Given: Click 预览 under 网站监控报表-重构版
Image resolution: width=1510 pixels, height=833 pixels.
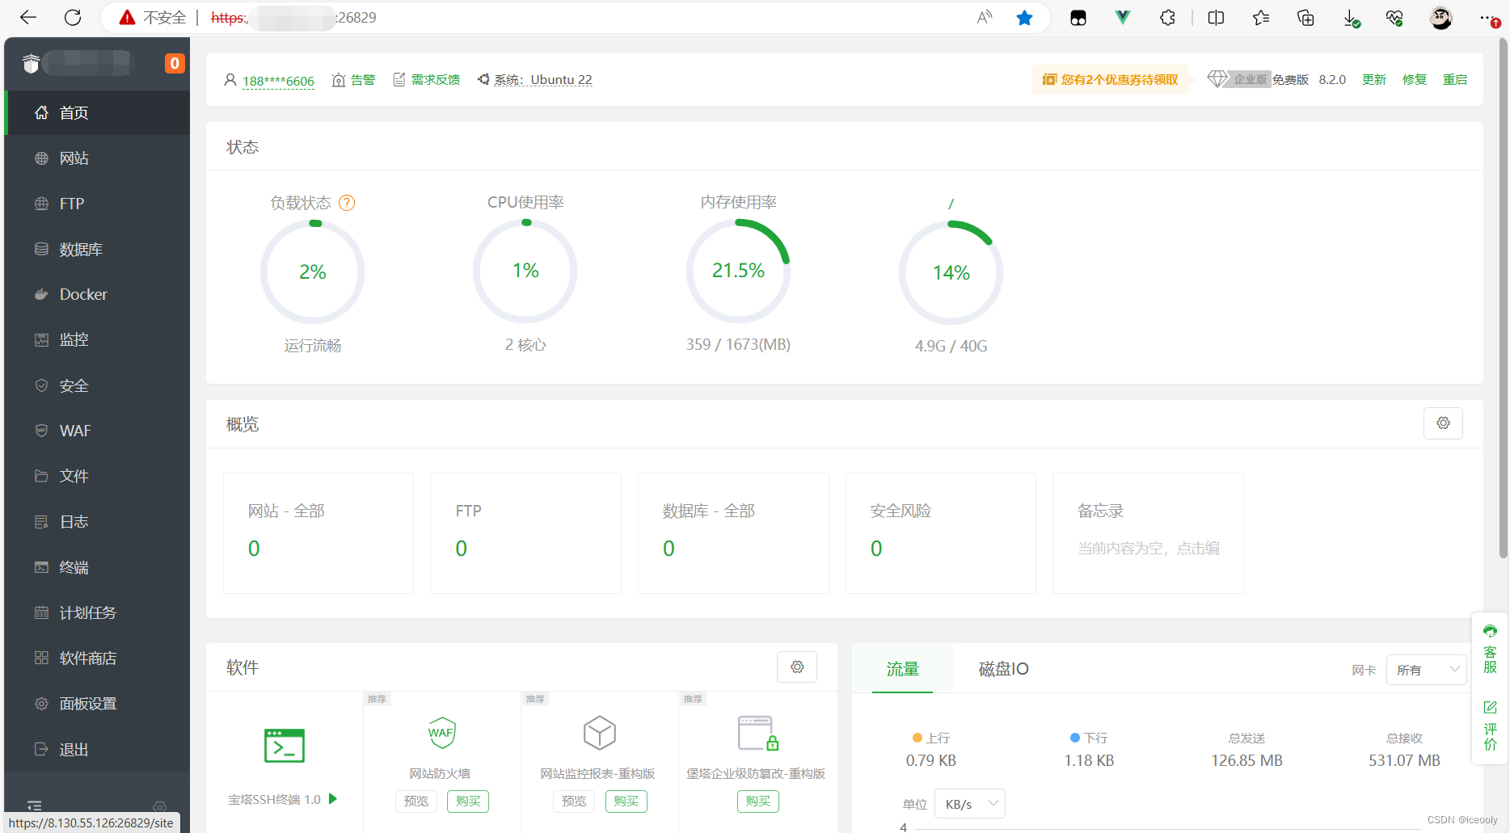Looking at the screenshot, I should [x=574, y=801].
